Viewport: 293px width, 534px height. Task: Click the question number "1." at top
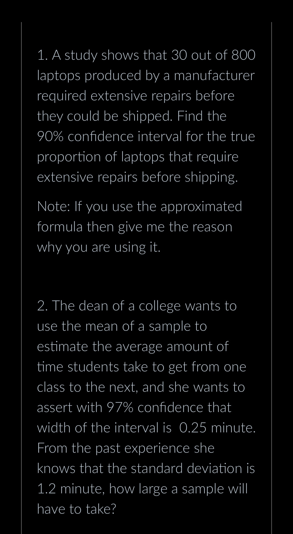coord(42,55)
